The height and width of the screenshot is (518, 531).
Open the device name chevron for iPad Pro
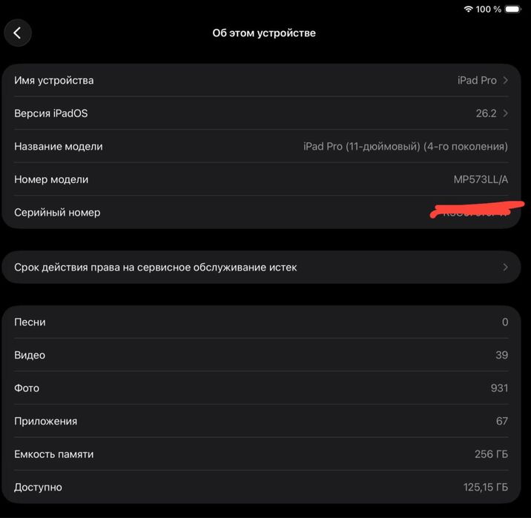(x=506, y=80)
